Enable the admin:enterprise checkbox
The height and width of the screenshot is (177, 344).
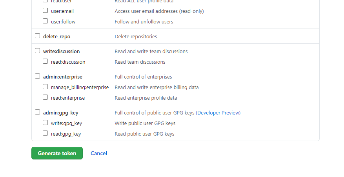(38, 76)
